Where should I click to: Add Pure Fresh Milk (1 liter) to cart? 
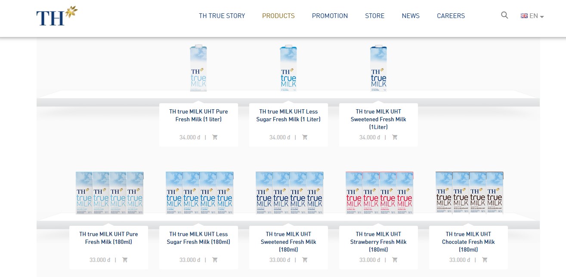[x=215, y=137]
